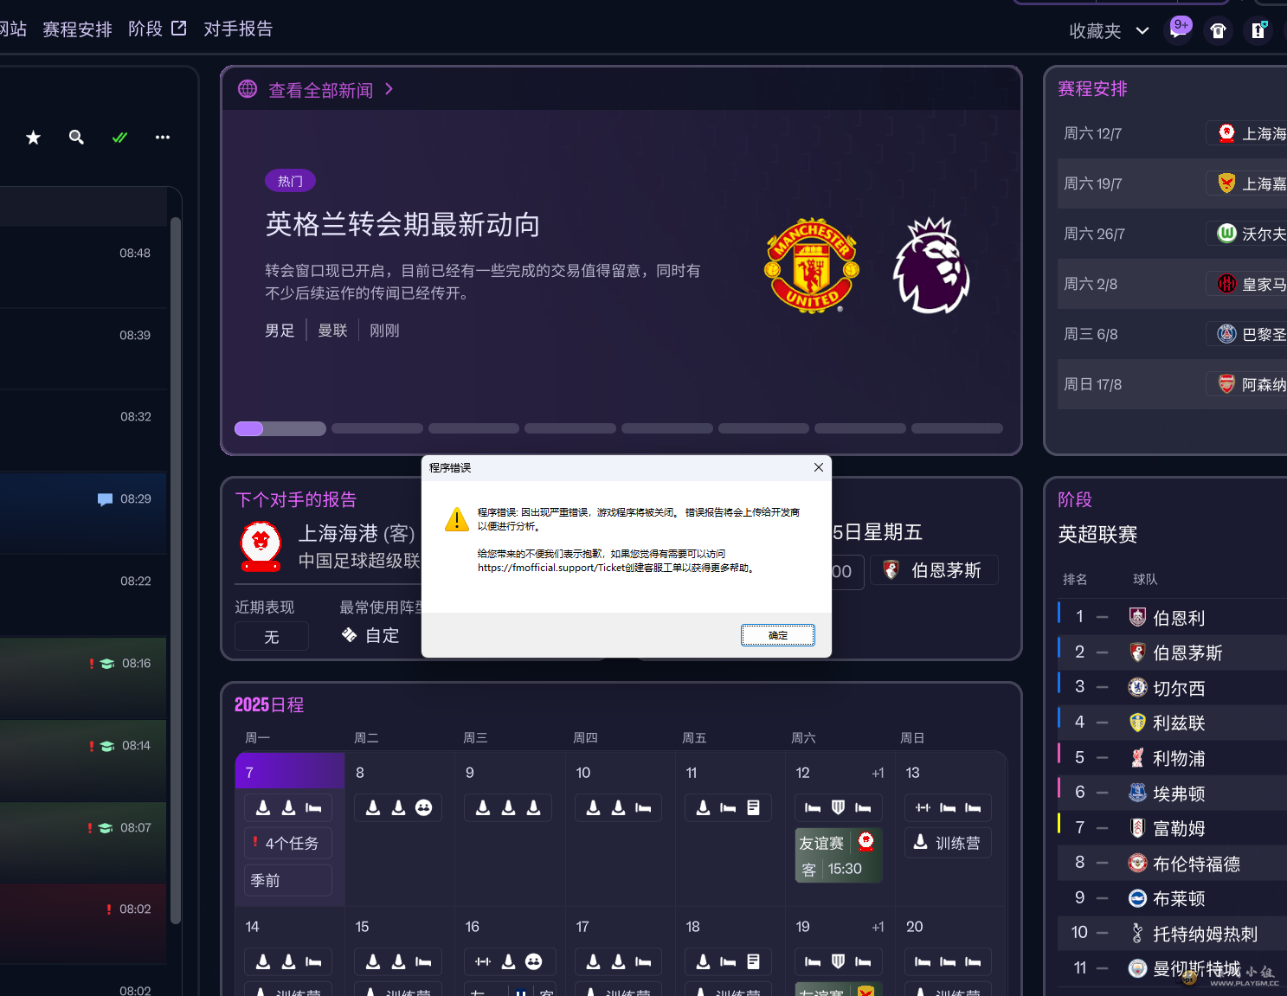
Task: Select the 网站 menu item
Action: 12,29
